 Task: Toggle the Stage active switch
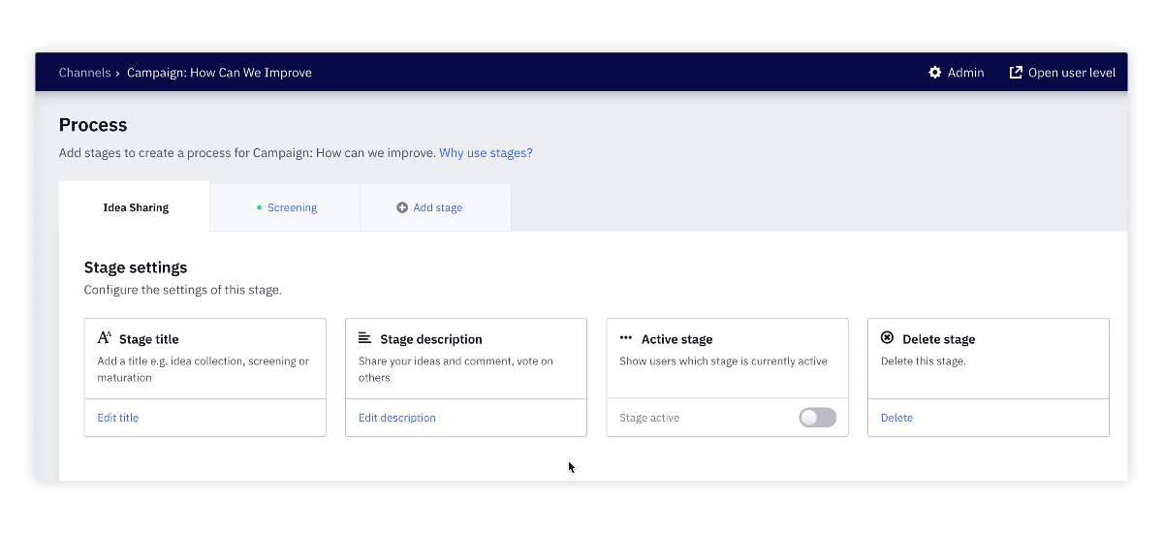818,418
